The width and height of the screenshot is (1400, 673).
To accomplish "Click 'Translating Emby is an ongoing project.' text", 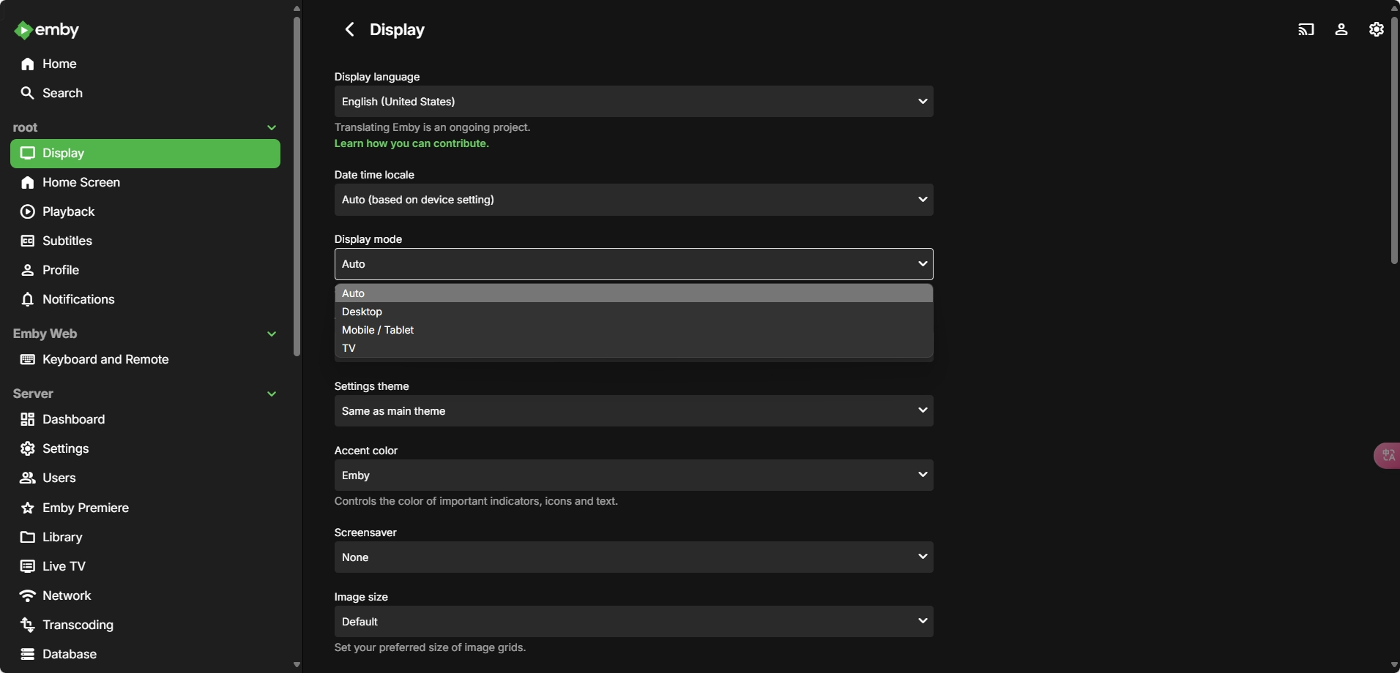I will [432, 128].
